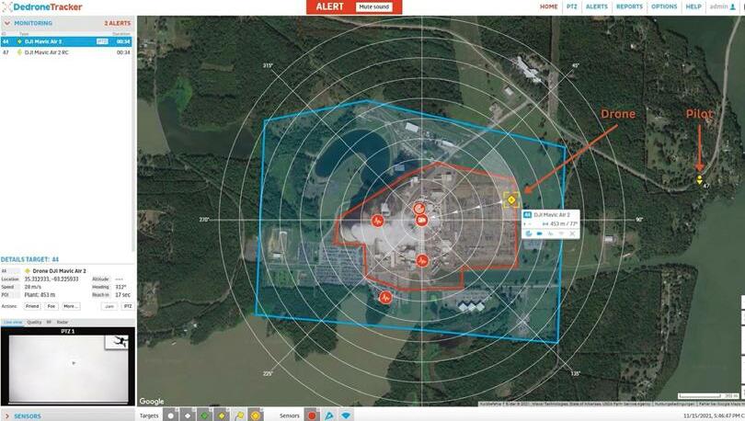Mark target as Friend

32,306
